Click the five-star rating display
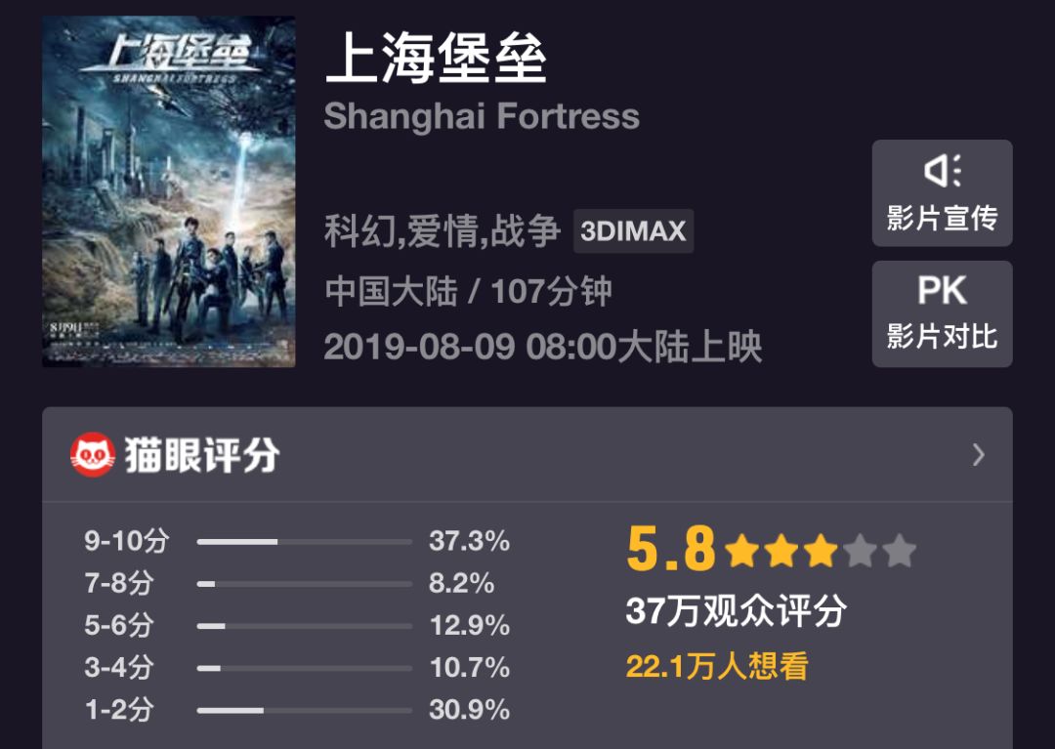This screenshot has height=749, width=1055. click(x=821, y=552)
